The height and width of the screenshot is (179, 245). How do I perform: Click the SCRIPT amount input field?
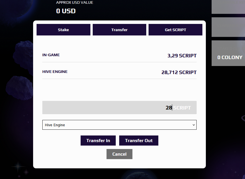click(x=119, y=108)
